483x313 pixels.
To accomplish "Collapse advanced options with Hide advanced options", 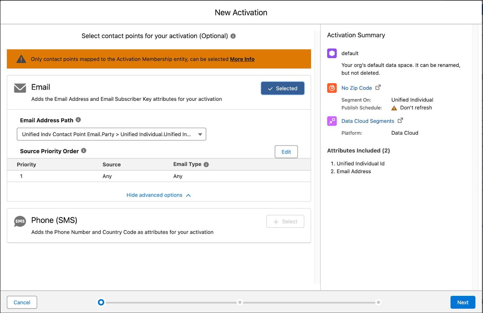I will 155,195.
